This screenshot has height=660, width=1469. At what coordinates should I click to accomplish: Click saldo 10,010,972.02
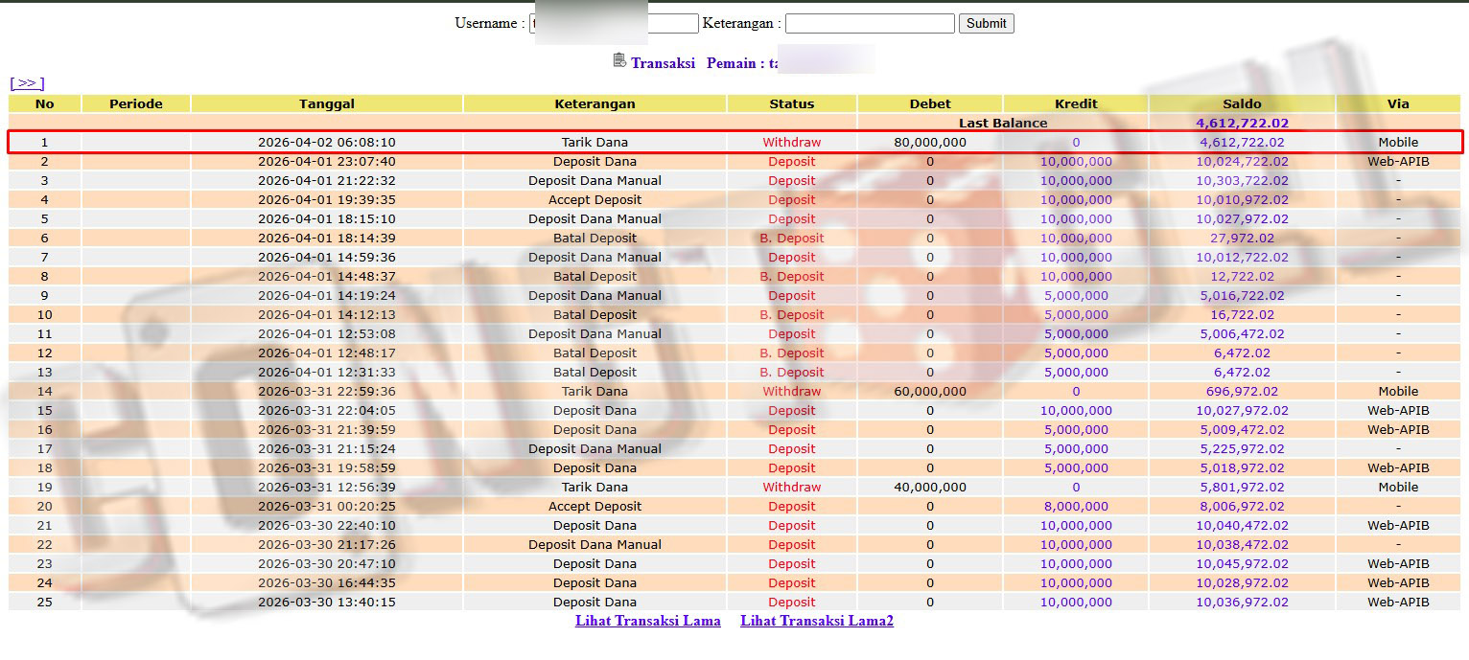click(x=1243, y=199)
